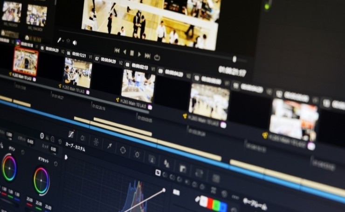This screenshot has height=212, width=345.
Task: Select the Qualifier eyedropper palette
Action: coord(109,146)
